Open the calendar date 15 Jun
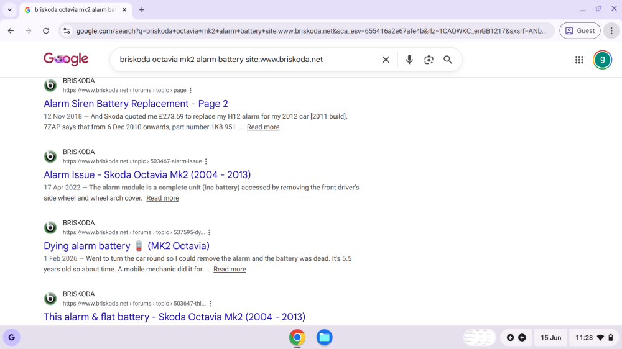622x349 pixels. point(550,338)
